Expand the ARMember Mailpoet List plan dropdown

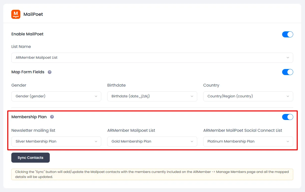152,142
